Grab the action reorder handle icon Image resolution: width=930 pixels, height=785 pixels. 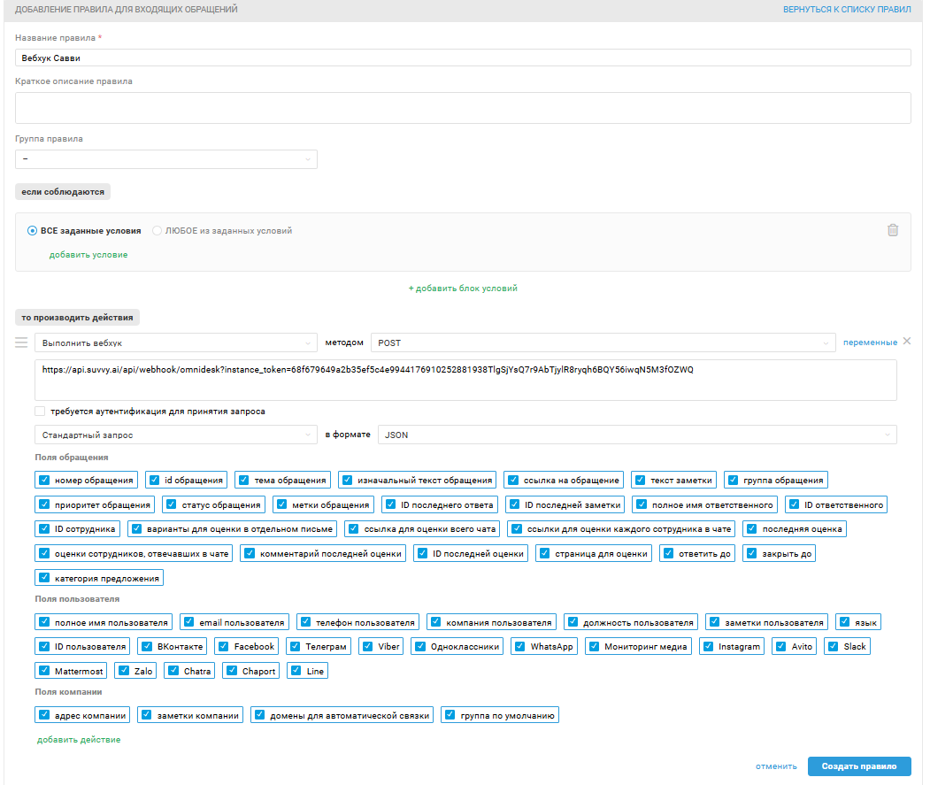pos(22,342)
